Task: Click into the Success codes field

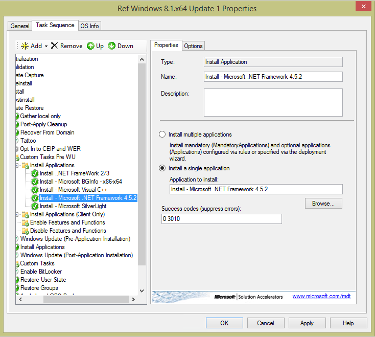Action: tap(221, 219)
